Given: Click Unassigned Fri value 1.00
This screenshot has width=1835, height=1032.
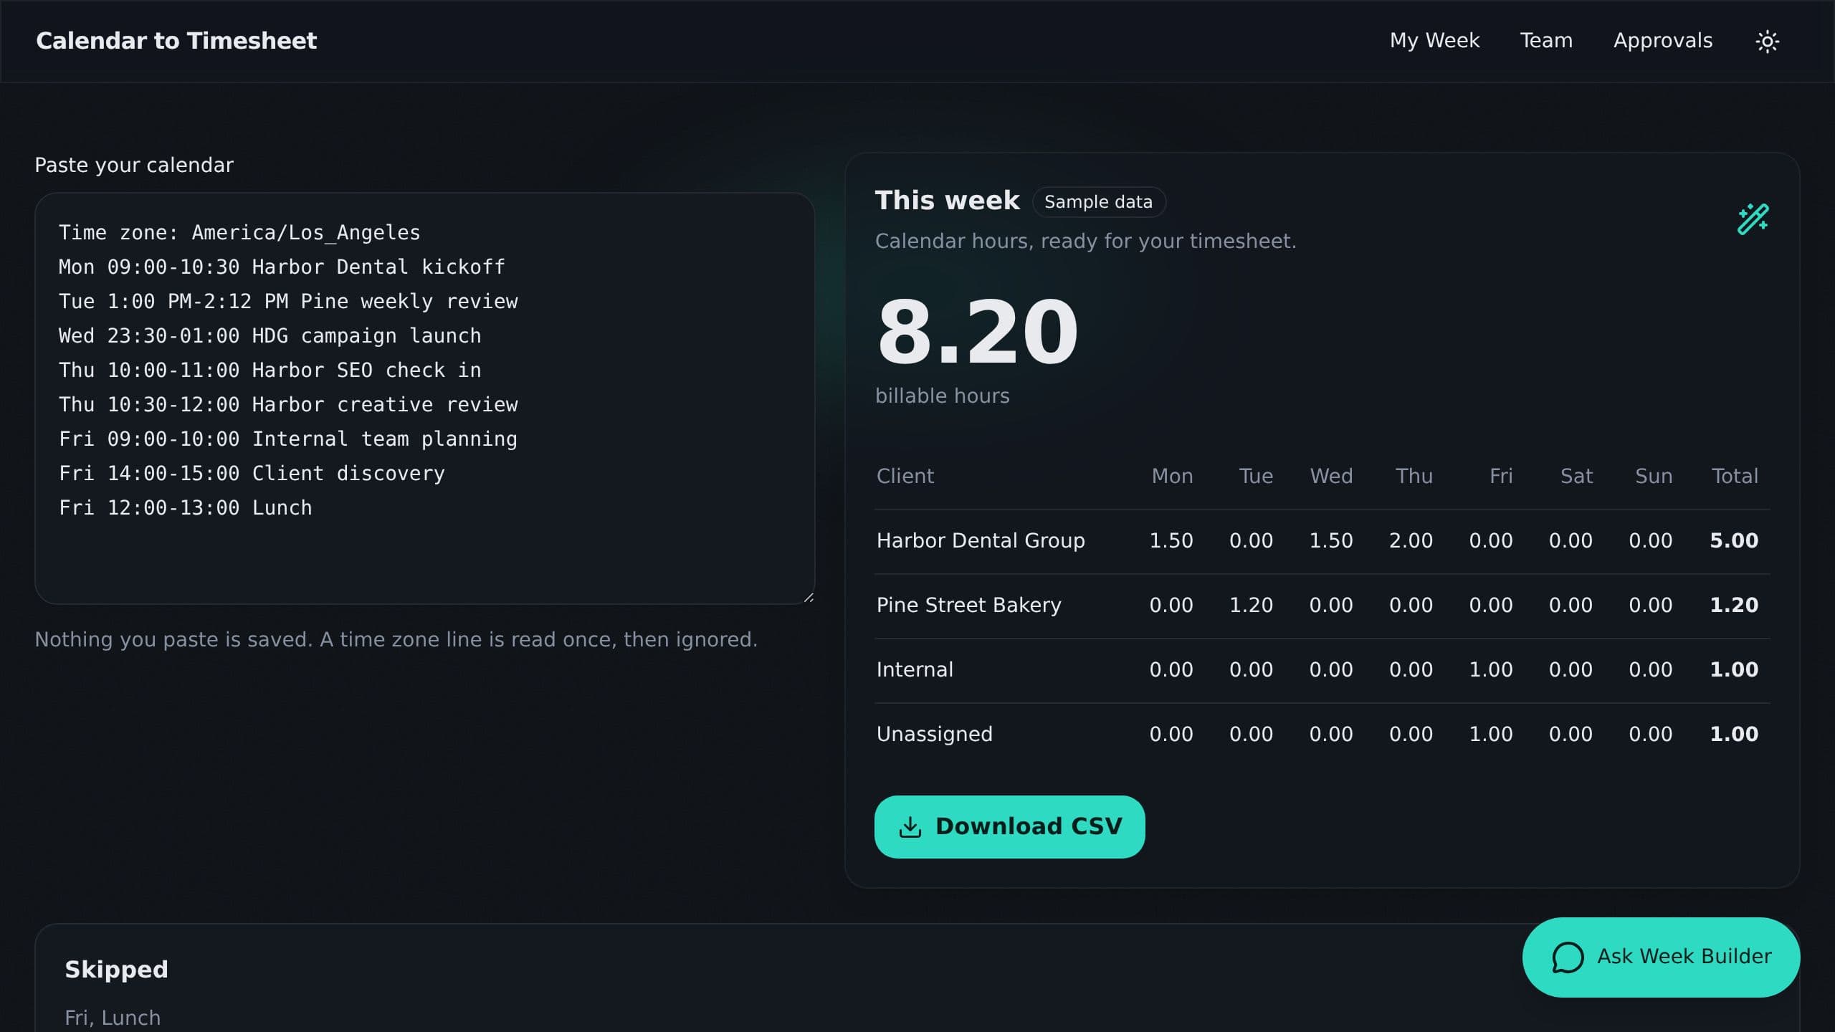Looking at the screenshot, I should [1491, 735].
